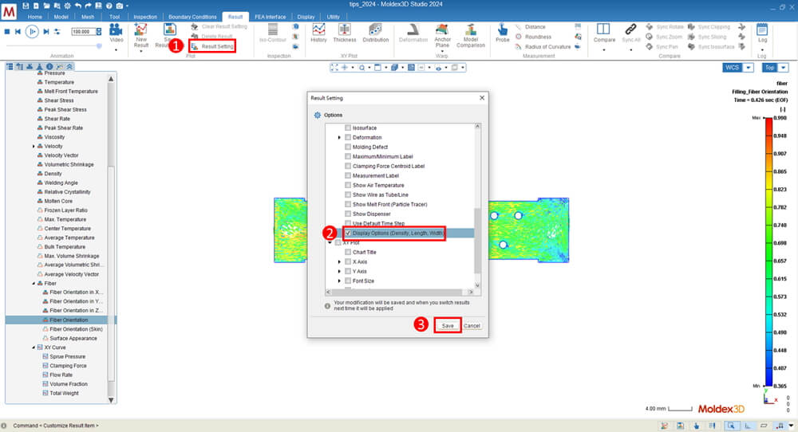The image size is (798, 432).
Task: Switch to the Mesh ribbon tab
Action: click(x=88, y=17)
